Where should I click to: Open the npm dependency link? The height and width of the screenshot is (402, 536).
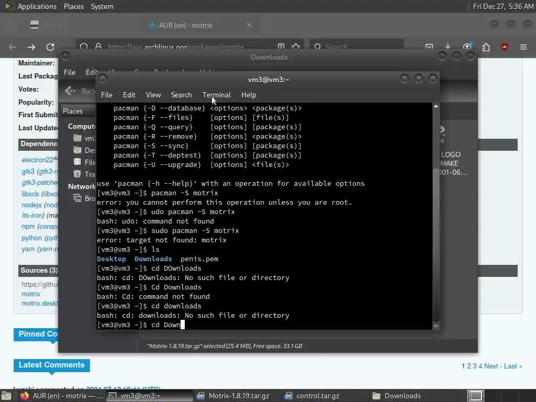tap(28, 226)
